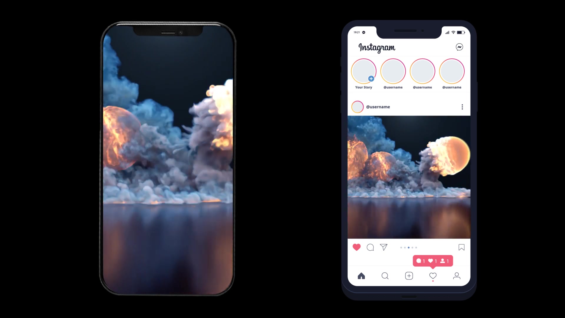Tap the heart/like icon on post

357,247
